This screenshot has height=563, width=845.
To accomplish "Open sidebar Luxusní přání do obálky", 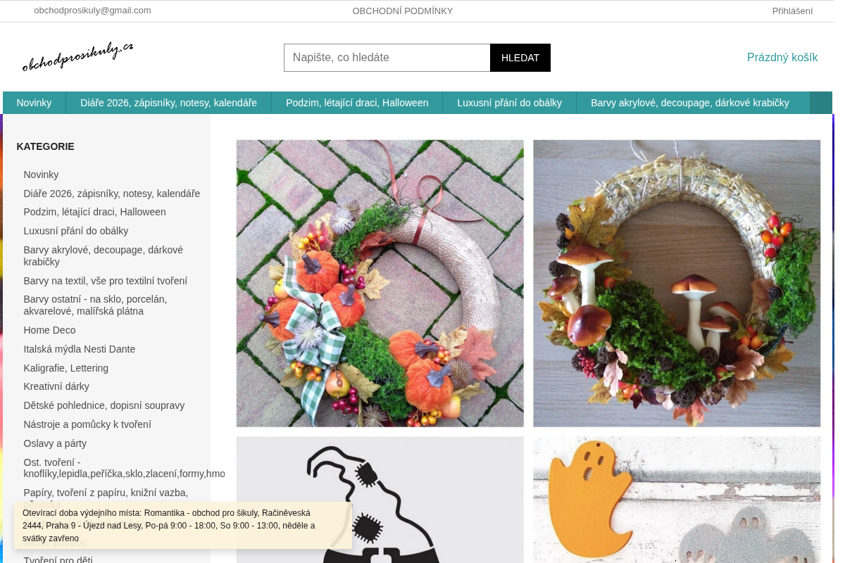I will click(x=76, y=231).
